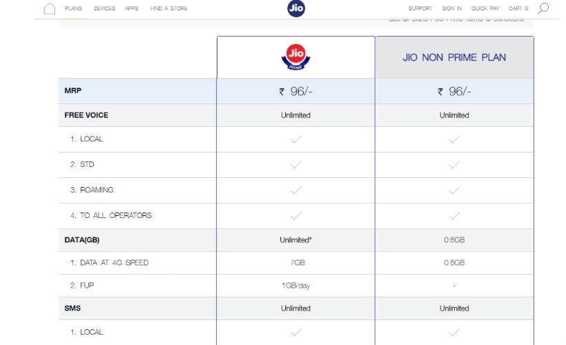
Task: Click Prime checkmark for TO ALL OPERATORS
Action: [x=295, y=216]
